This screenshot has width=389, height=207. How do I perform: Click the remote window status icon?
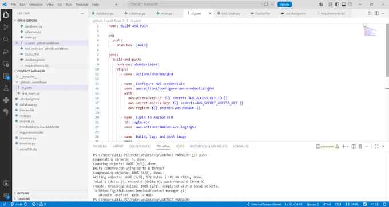(4, 204)
